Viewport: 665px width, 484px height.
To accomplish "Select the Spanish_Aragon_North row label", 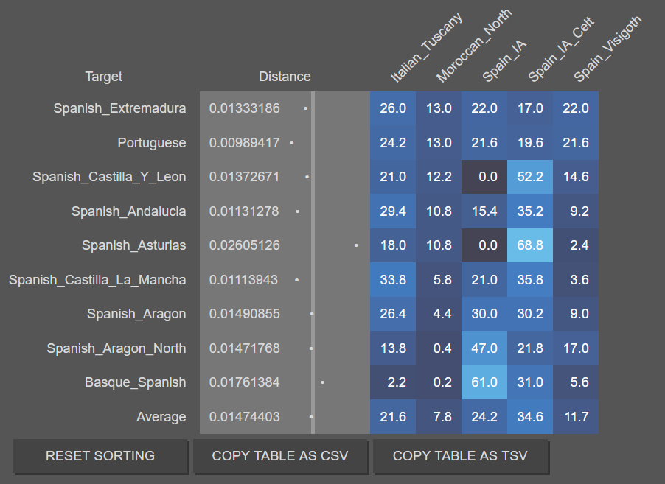I will (116, 348).
